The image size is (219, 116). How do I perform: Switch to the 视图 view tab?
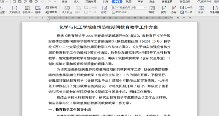click(129, 1)
